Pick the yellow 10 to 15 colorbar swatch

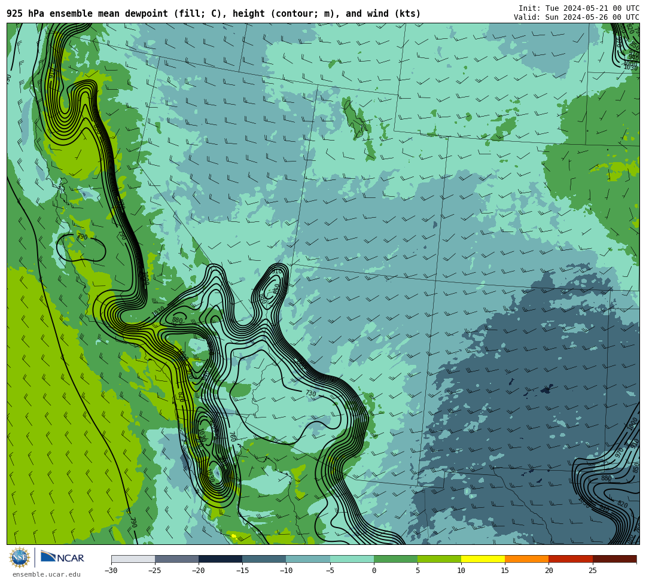tap(483, 559)
